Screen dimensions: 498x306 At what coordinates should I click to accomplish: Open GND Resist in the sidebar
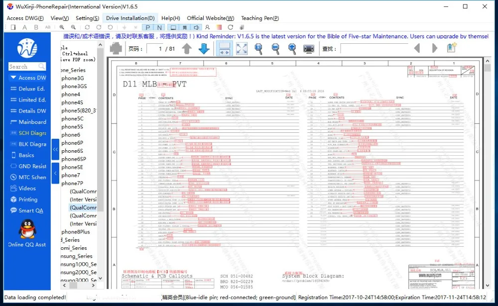pos(27,166)
